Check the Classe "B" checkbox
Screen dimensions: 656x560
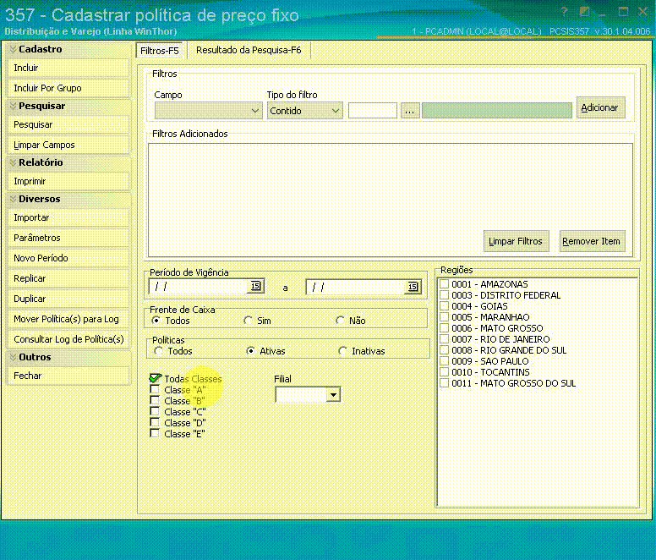155,400
